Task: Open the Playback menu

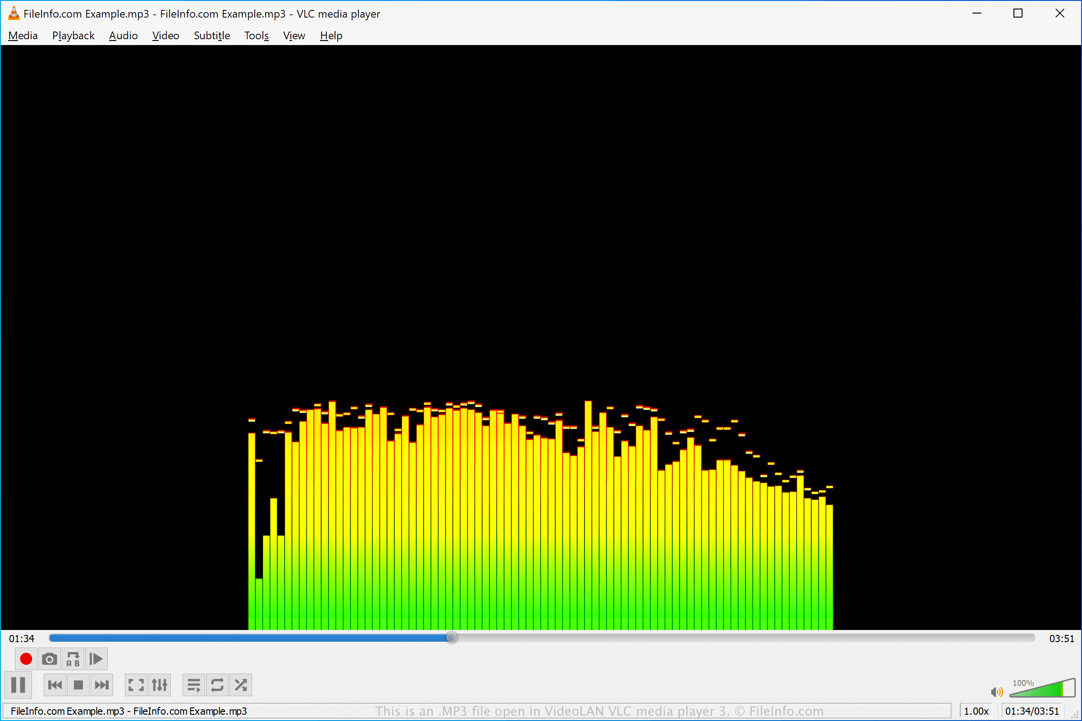Action: coord(73,36)
